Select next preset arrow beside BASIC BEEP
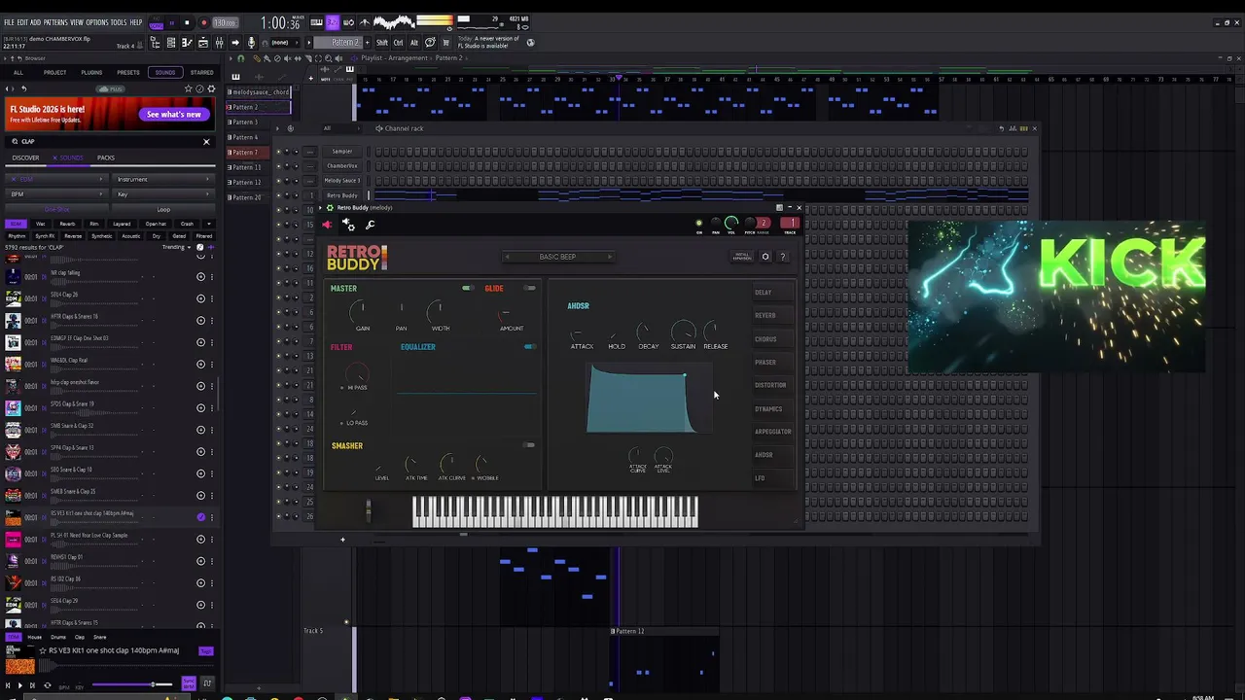Image resolution: width=1245 pixels, height=700 pixels. click(609, 257)
